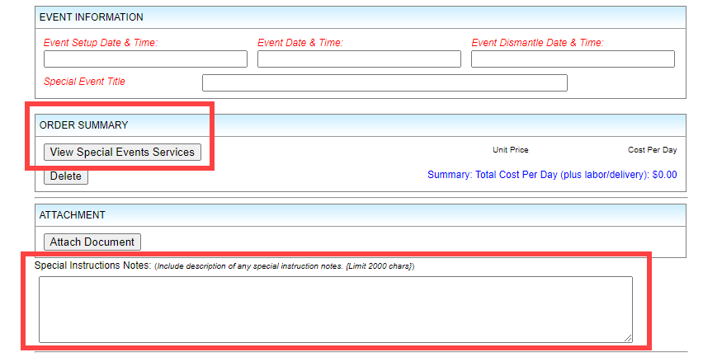This screenshot has height=357, width=703.
Task: Click the blue Summary Total Cost text
Action: coord(551,175)
